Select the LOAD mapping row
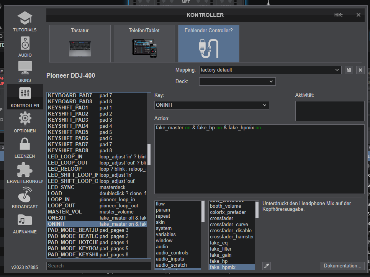This screenshot has height=277, width=370. click(x=97, y=193)
